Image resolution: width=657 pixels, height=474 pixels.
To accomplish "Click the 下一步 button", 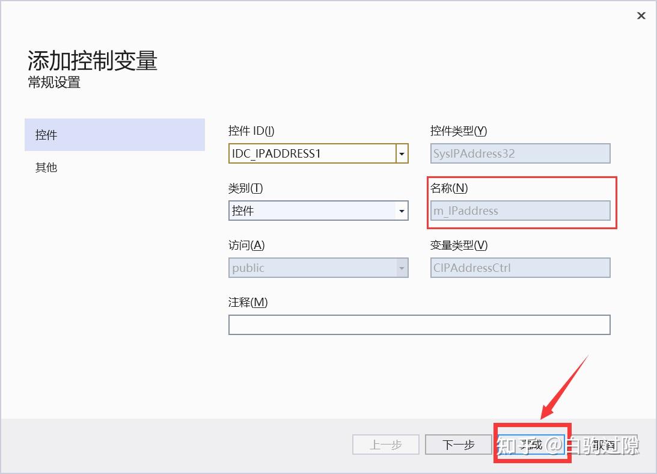I will coord(459,445).
